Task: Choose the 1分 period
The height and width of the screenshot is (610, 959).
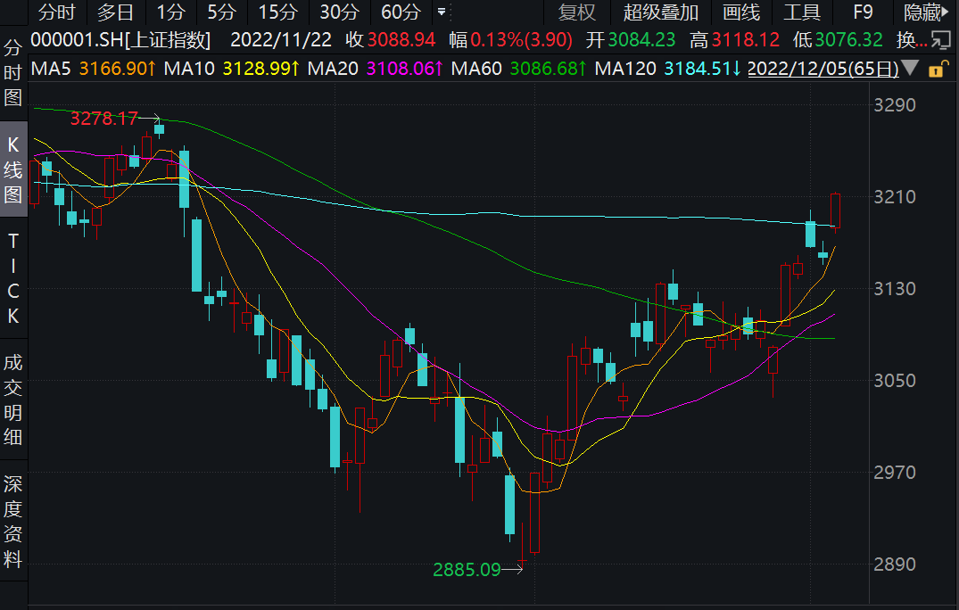Action: click(170, 12)
